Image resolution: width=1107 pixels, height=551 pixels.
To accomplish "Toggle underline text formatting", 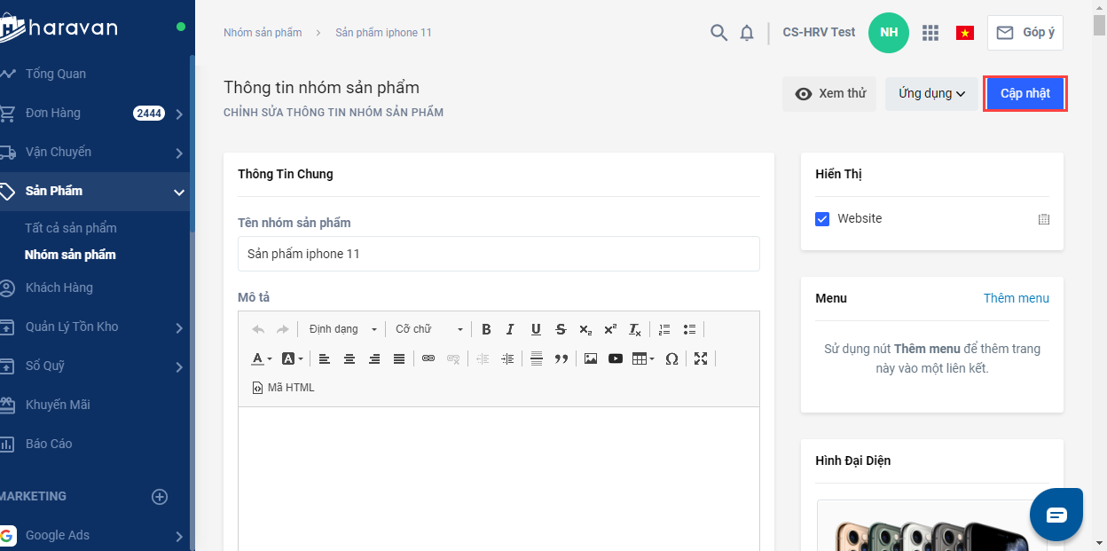I will coord(536,329).
